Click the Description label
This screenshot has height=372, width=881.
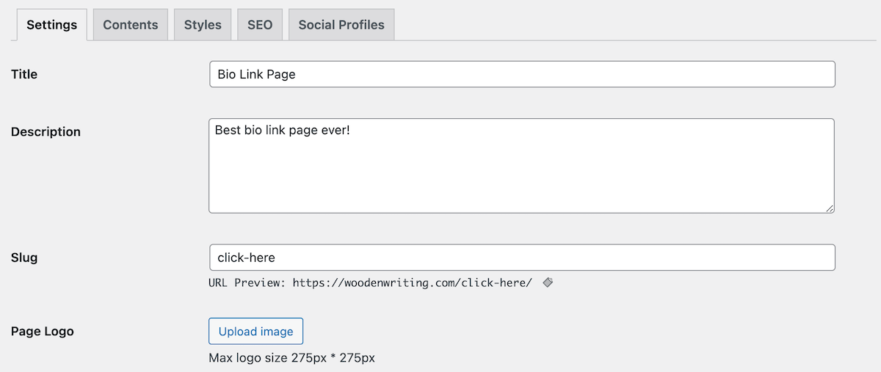click(x=46, y=132)
